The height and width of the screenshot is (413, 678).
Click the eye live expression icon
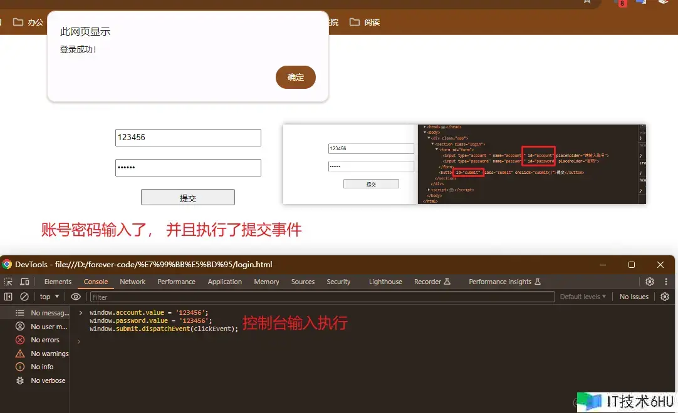click(x=76, y=297)
